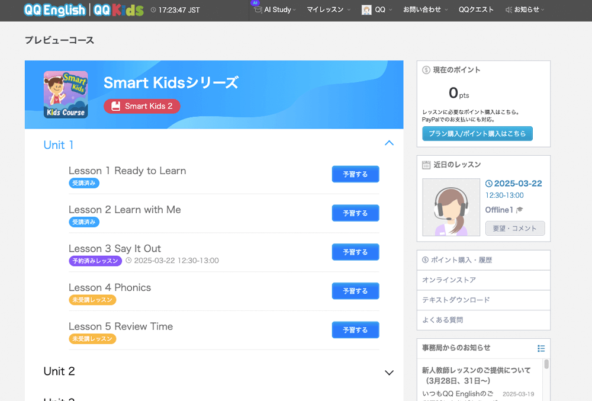This screenshot has height=401, width=592.
Task: Open the お問い合わせ dropdown menu
Action: (x=425, y=10)
